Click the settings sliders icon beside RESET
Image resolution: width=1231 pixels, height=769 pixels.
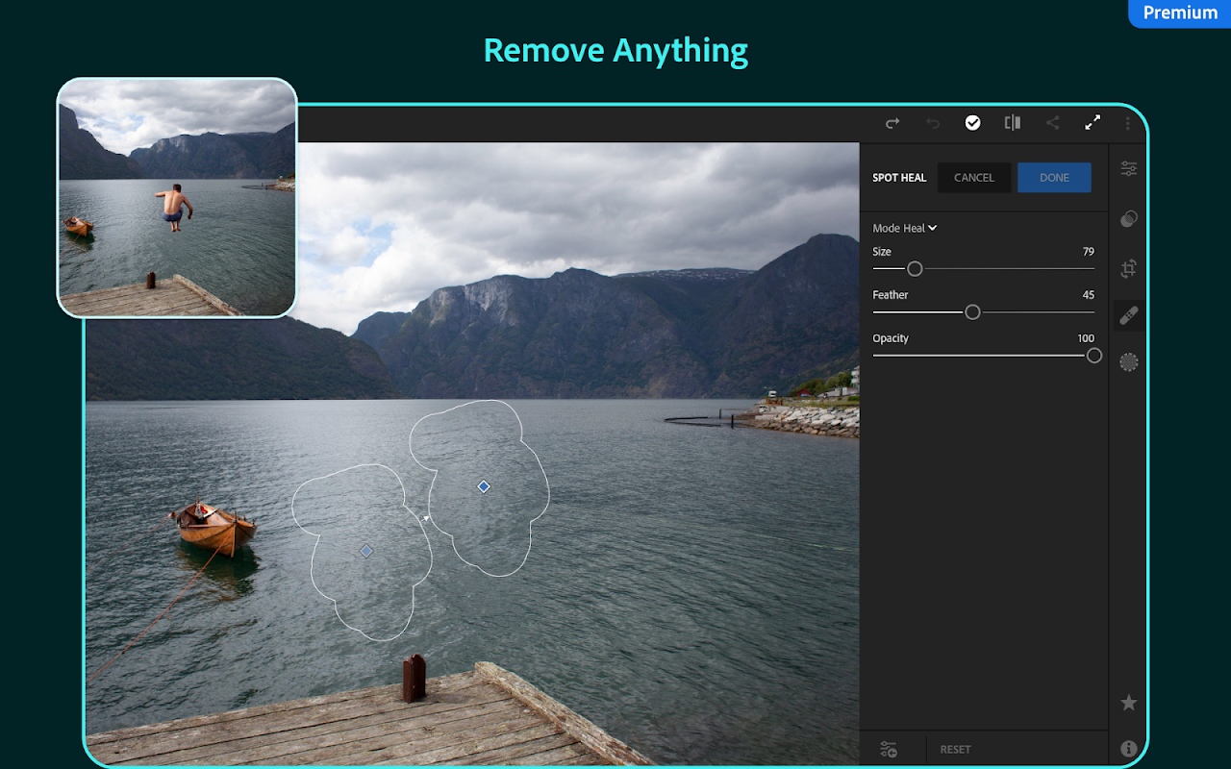click(889, 750)
